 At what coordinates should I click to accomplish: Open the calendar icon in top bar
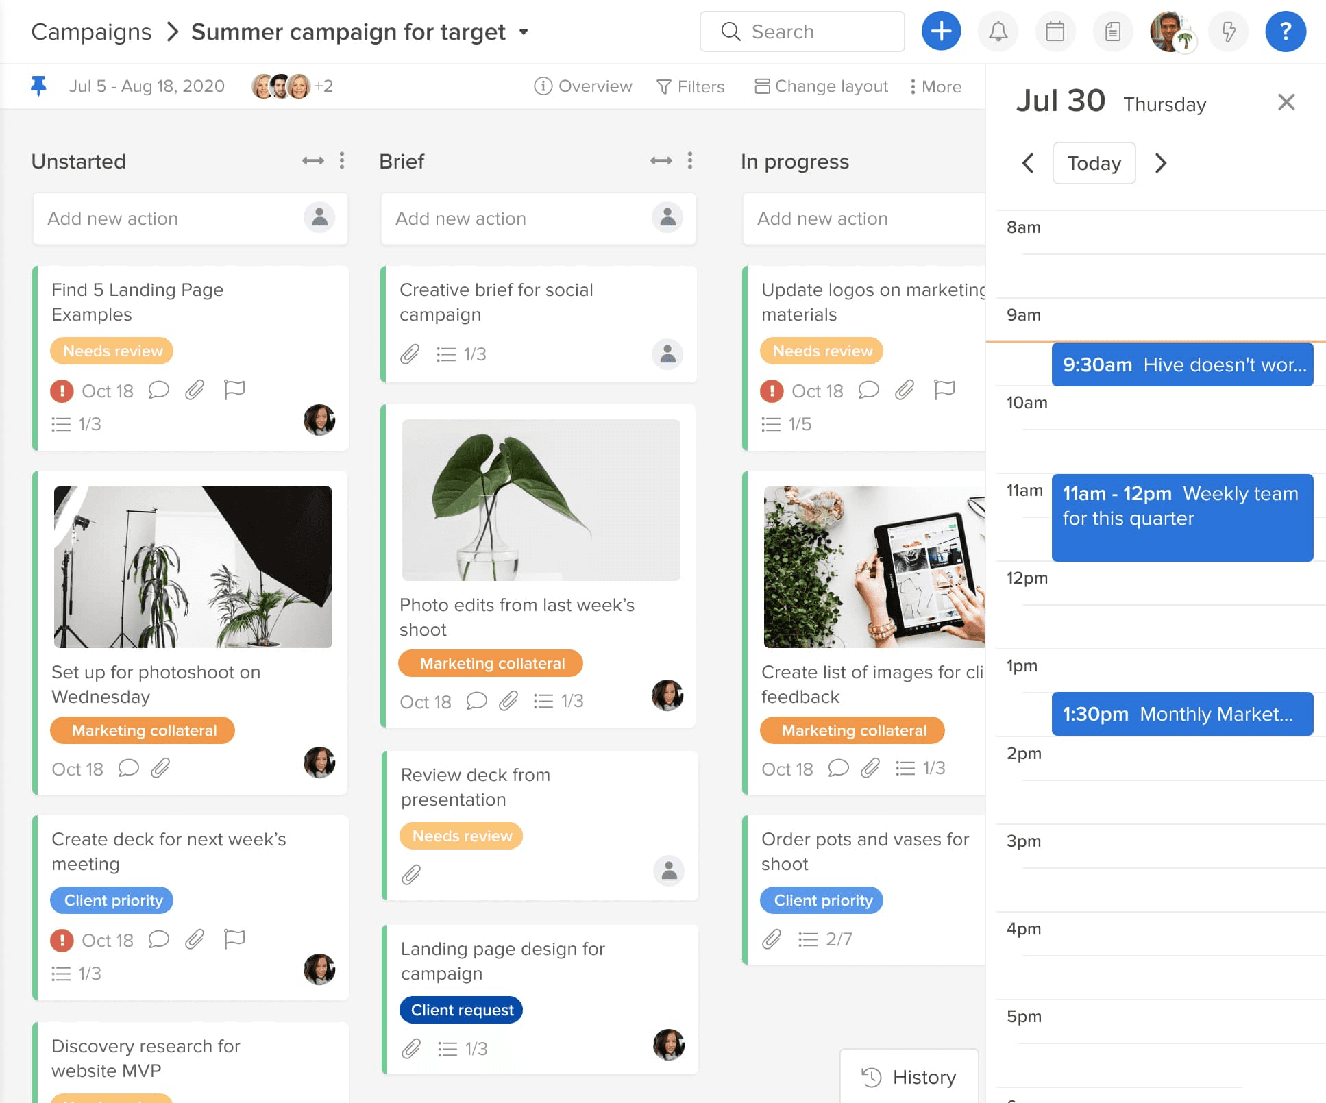tap(1055, 32)
